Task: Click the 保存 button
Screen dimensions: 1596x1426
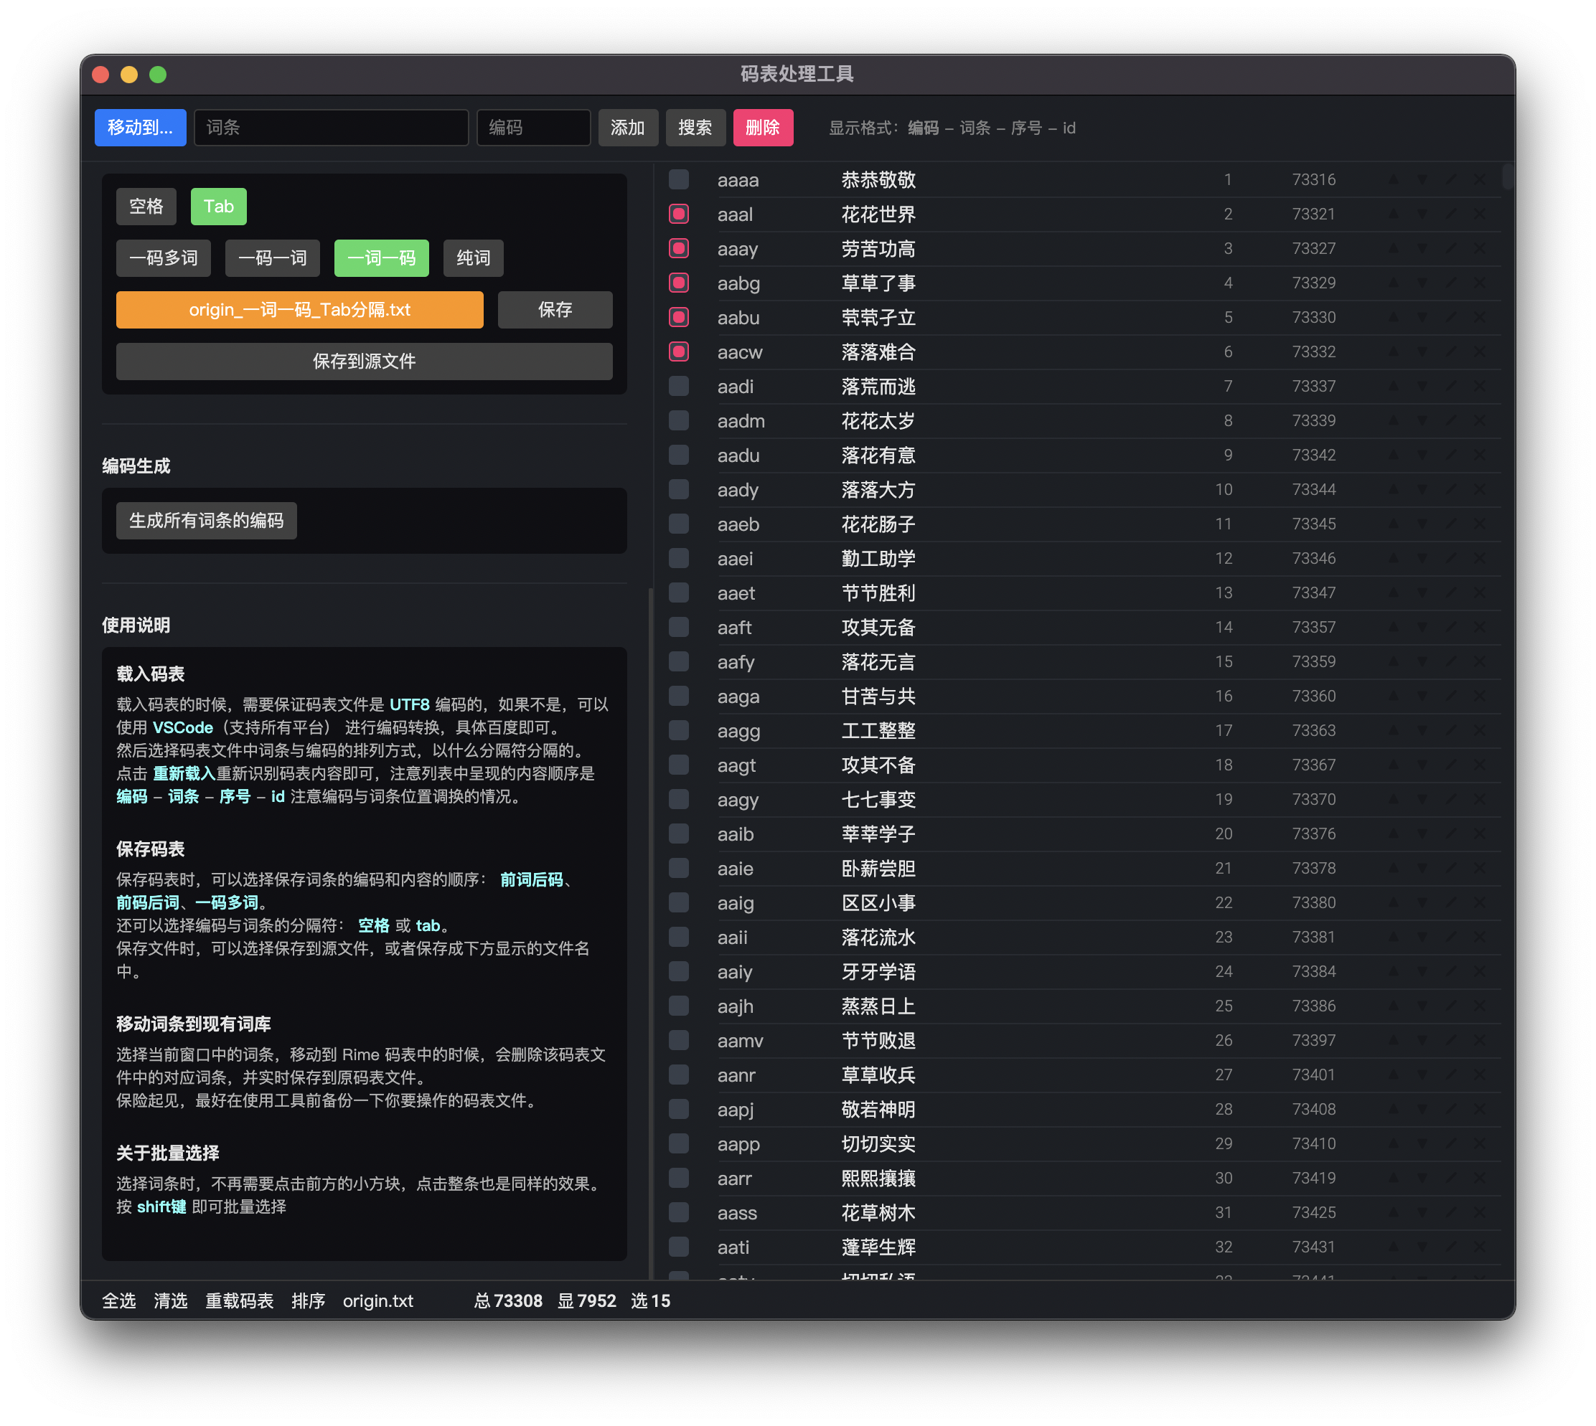Action: coord(555,309)
